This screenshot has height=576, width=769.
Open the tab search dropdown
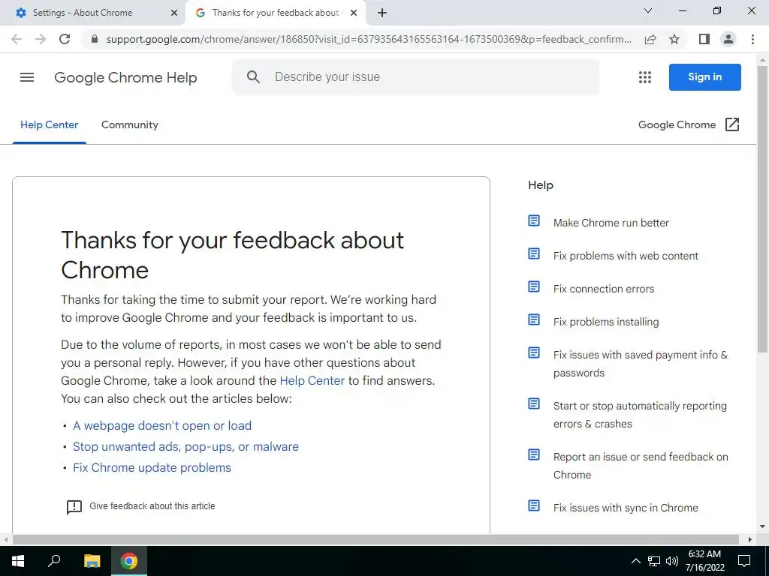(648, 10)
